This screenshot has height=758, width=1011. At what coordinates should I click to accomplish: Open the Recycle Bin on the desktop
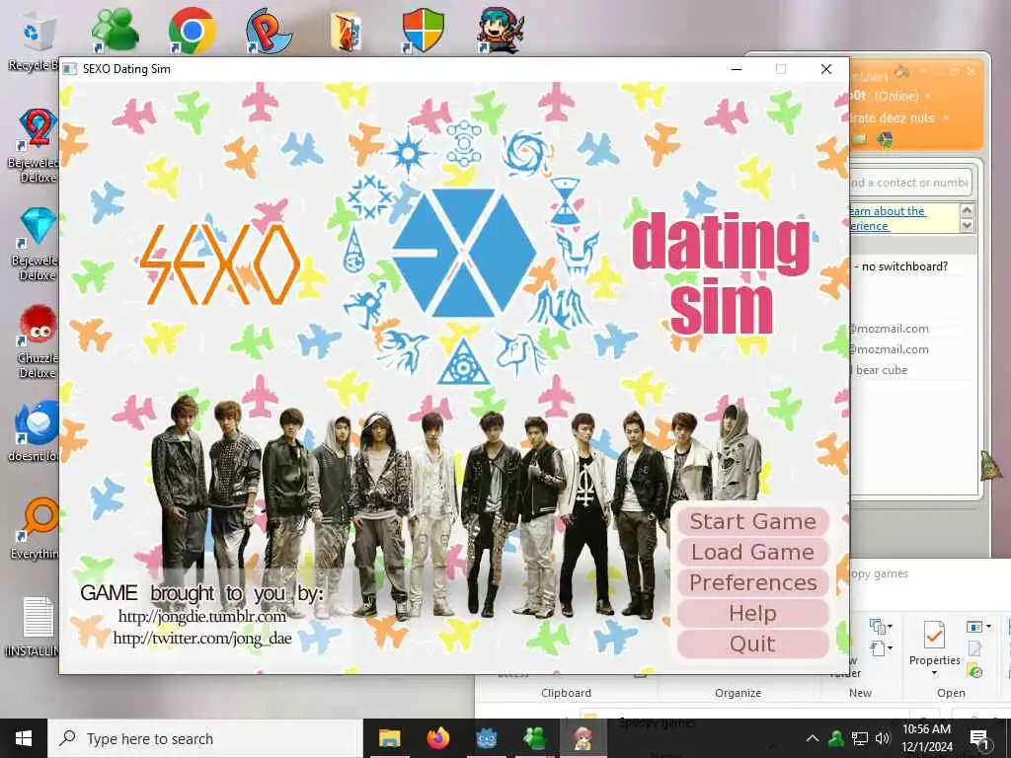tap(37, 38)
